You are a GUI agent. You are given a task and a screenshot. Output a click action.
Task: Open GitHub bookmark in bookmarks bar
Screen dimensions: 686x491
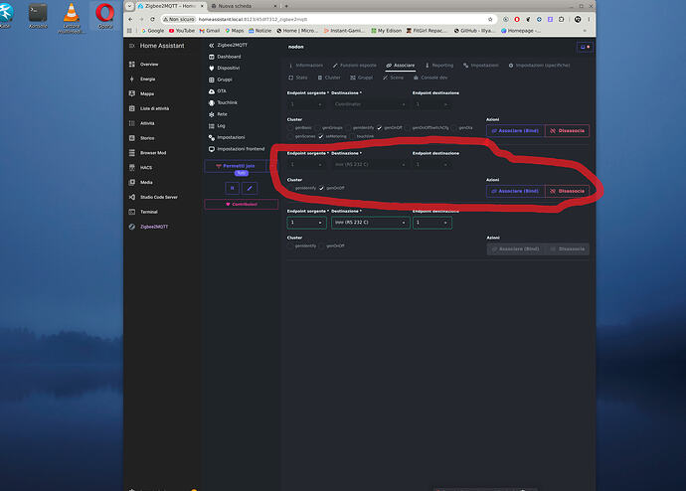(474, 31)
